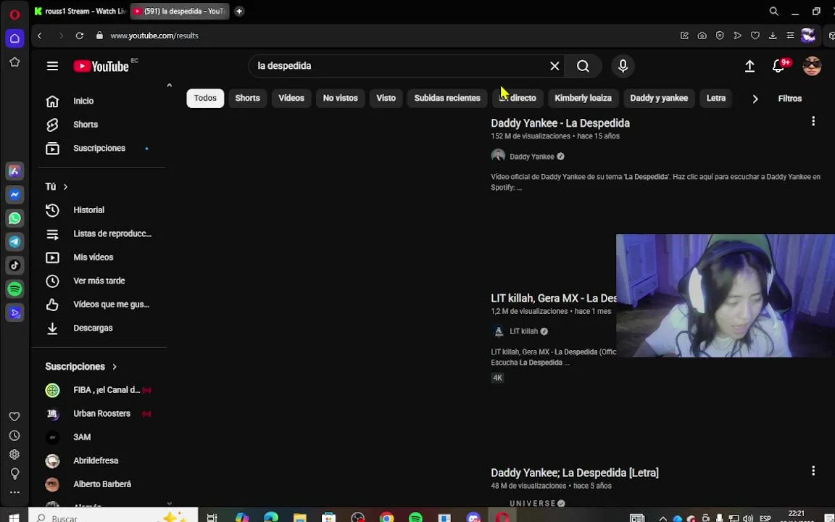Open Opera sidebar Spotify icon
The width and height of the screenshot is (835, 522).
(15, 289)
